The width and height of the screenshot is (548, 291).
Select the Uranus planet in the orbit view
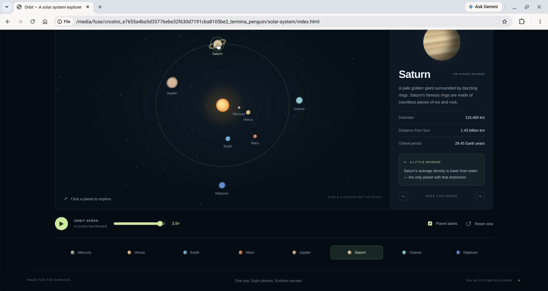click(299, 100)
